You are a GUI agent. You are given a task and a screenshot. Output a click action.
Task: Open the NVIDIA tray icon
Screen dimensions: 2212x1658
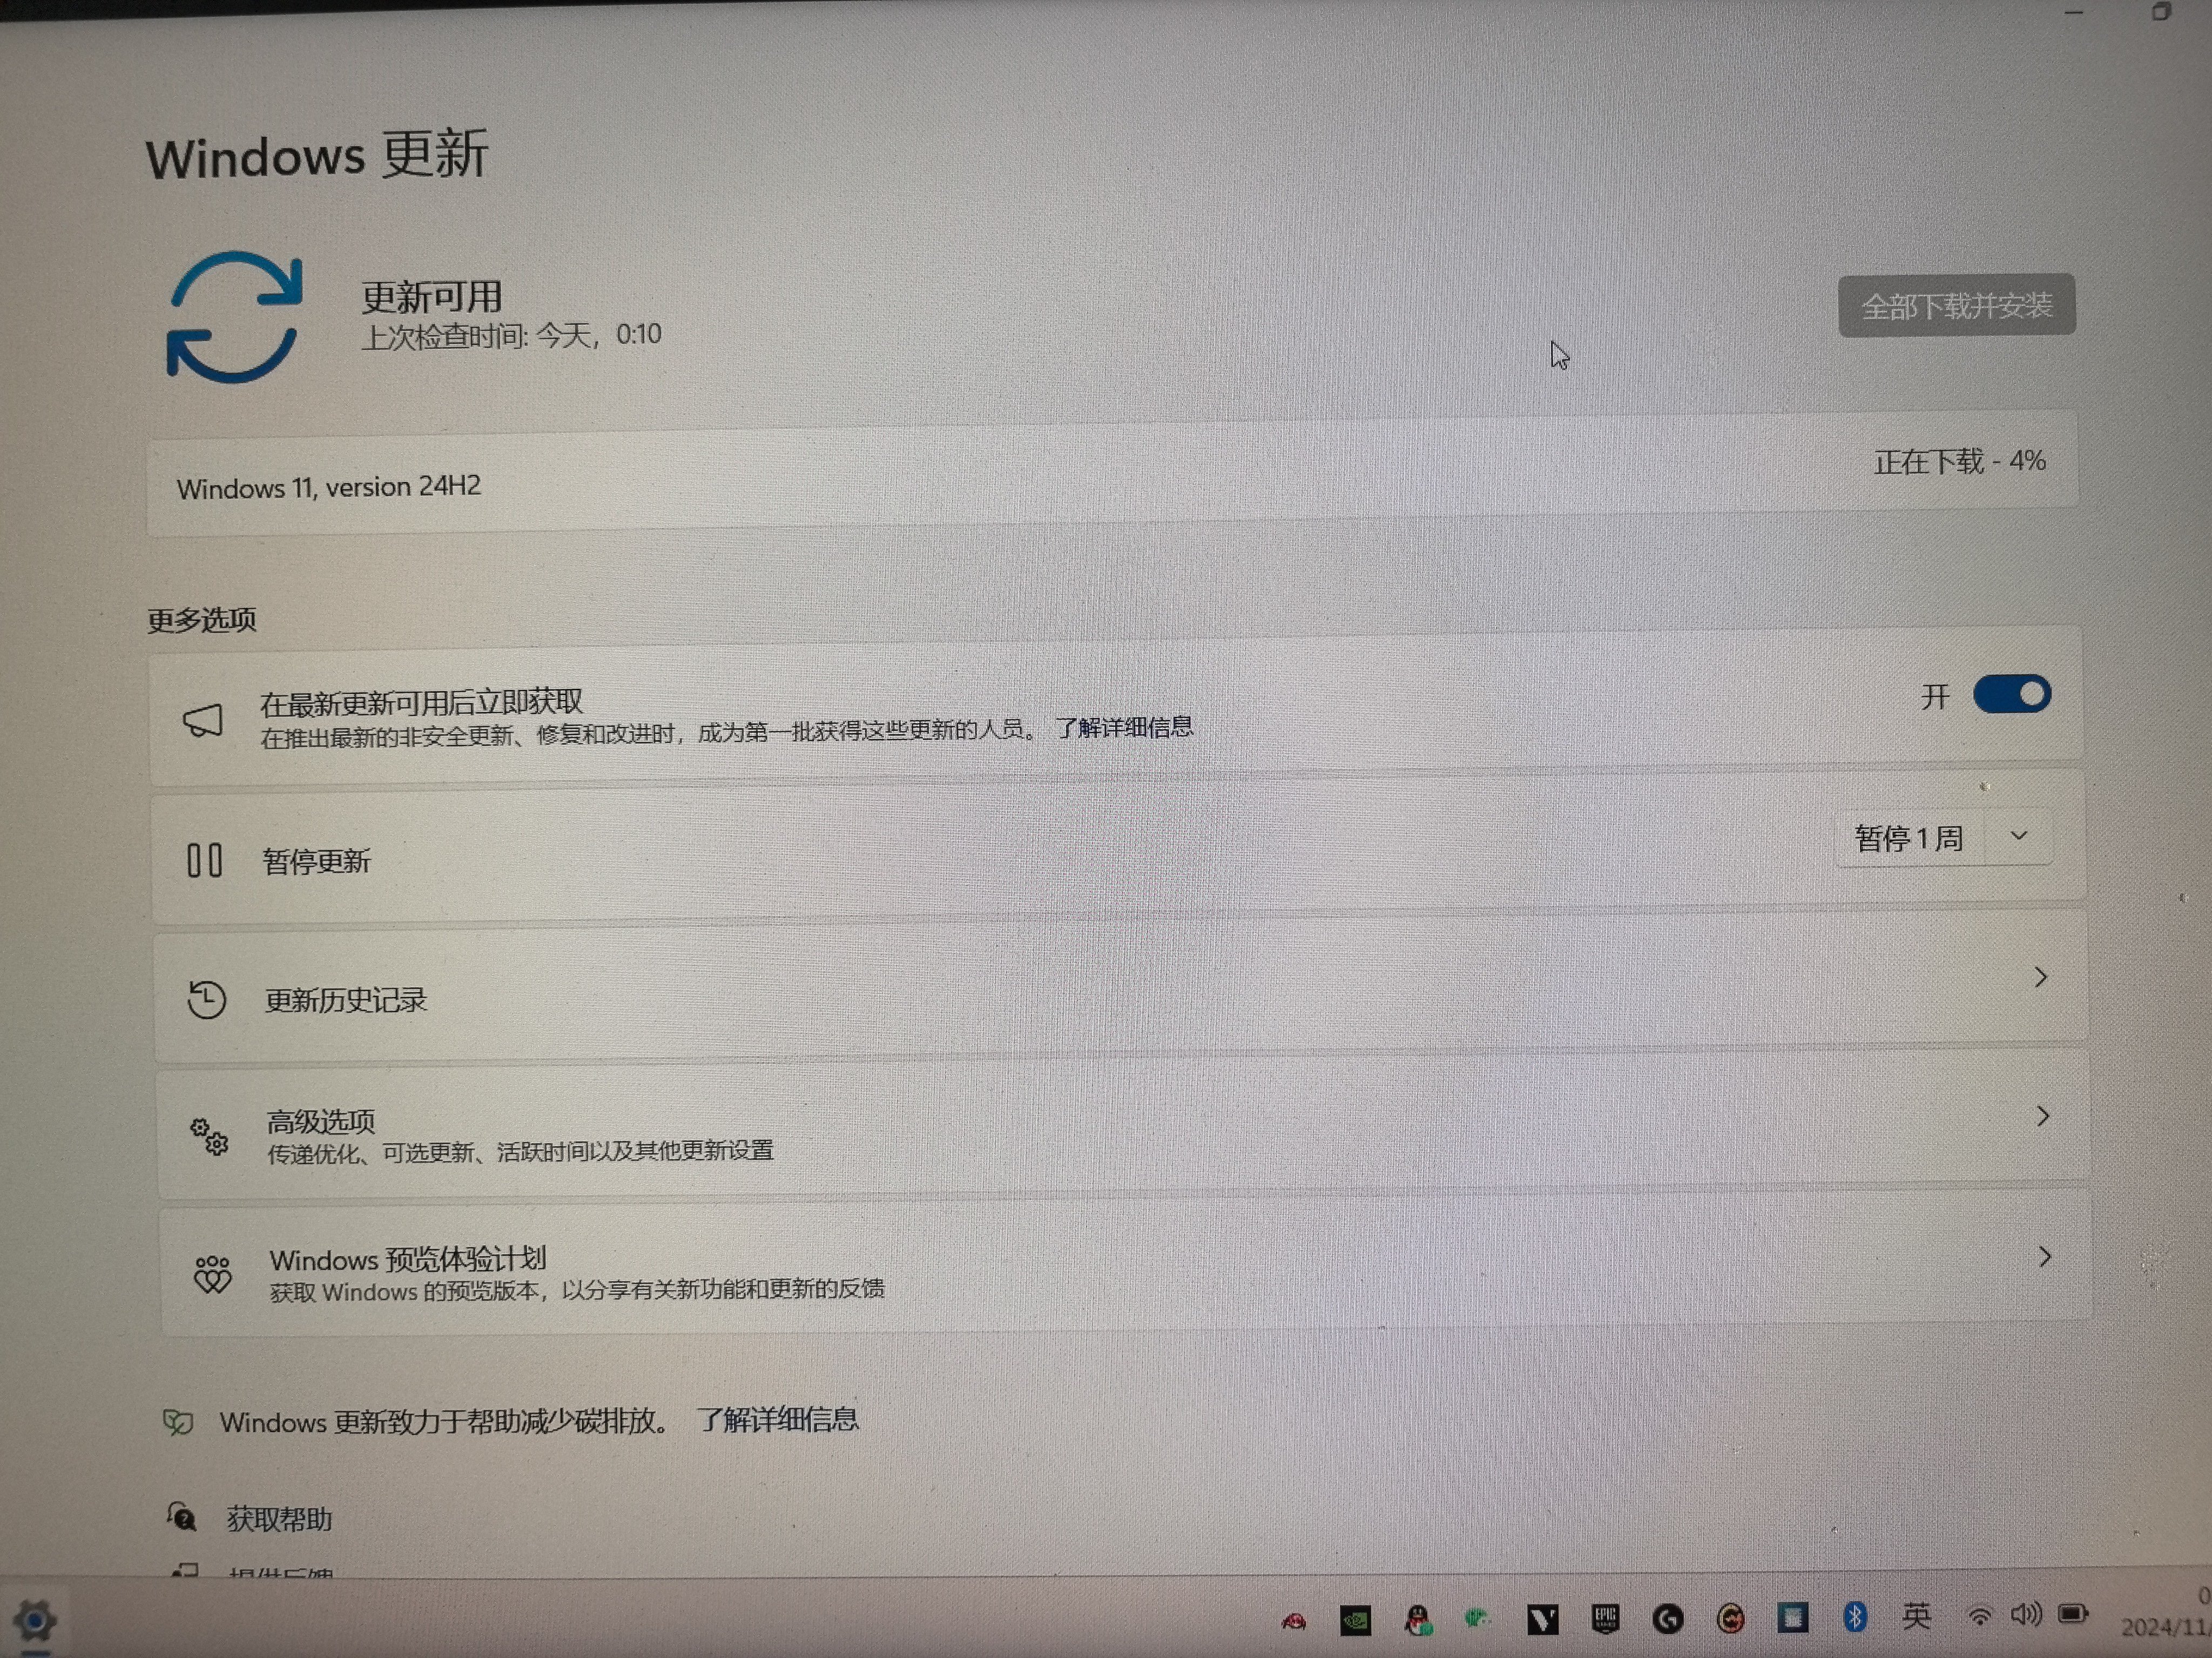click(x=1355, y=1620)
